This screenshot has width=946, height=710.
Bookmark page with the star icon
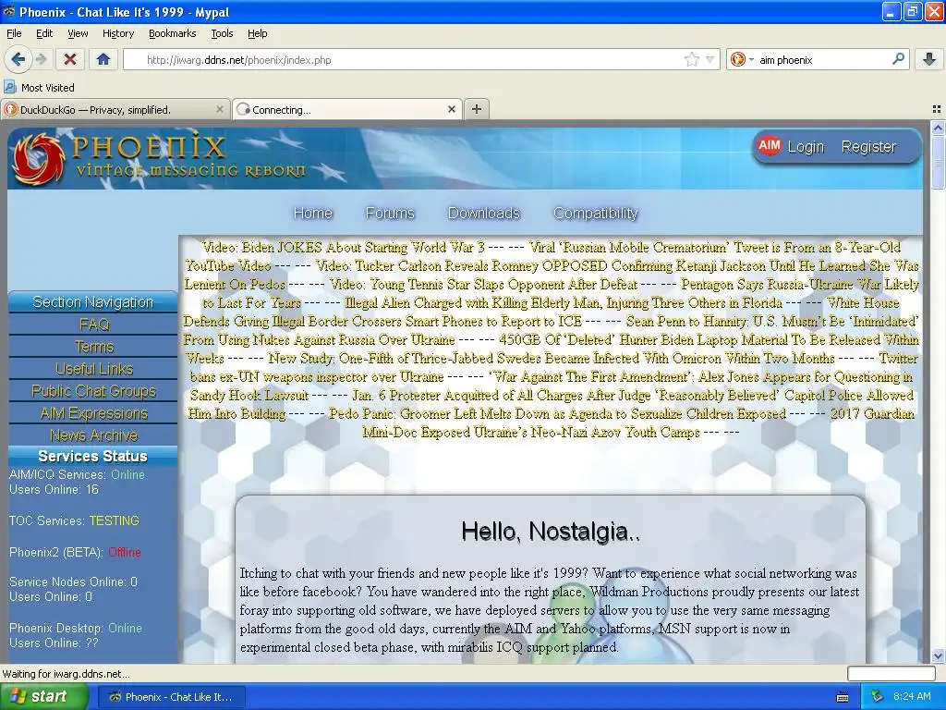point(691,59)
